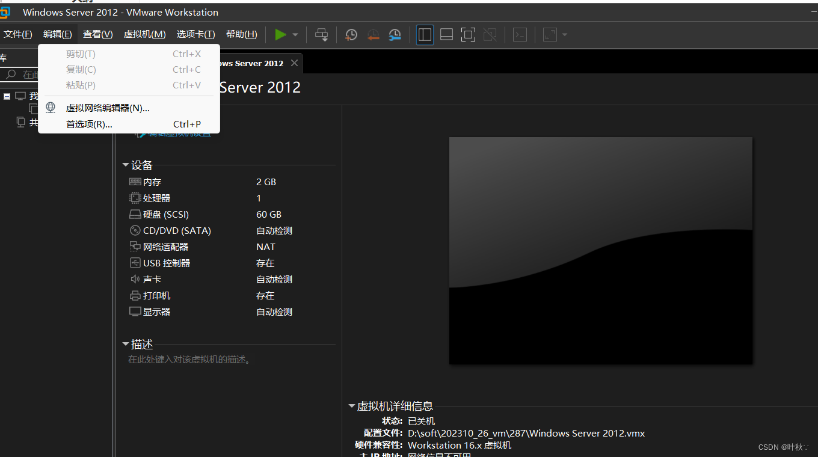The width and height of the screenshot is (818, 457).
Task: Revert the VM to the previous snapshot
Action: 373,35
